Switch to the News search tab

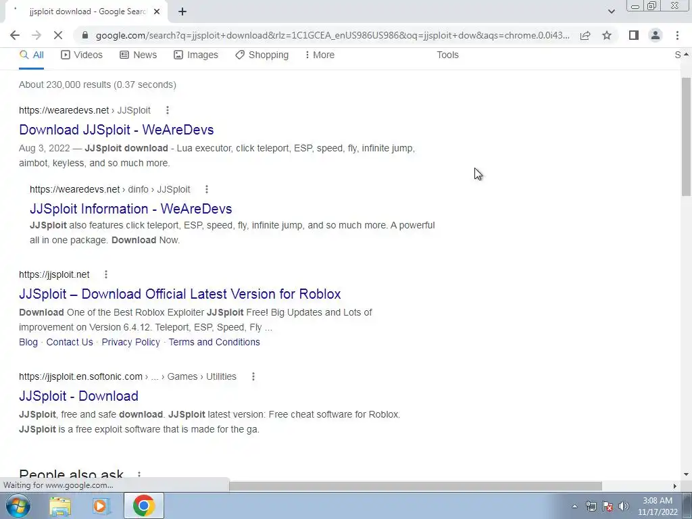pyautogui.click(x=138, y=55)
